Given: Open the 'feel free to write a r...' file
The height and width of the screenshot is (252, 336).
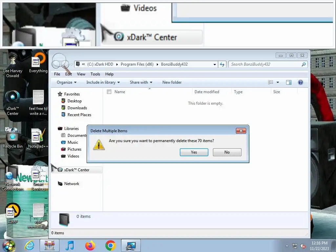Looking at the screenshot, I should click(38, 103).
